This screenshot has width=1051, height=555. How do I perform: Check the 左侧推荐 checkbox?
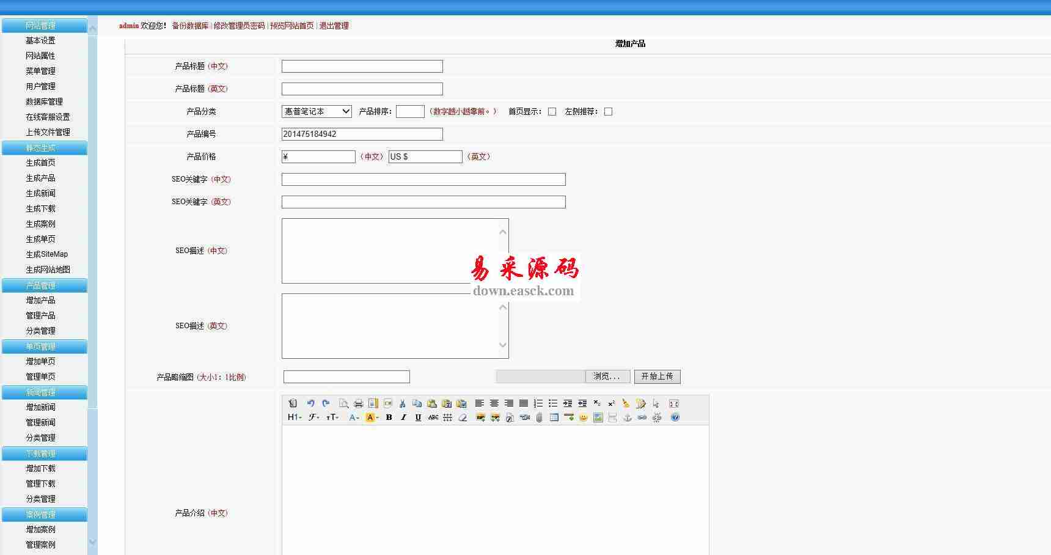[x=609, y=112]
